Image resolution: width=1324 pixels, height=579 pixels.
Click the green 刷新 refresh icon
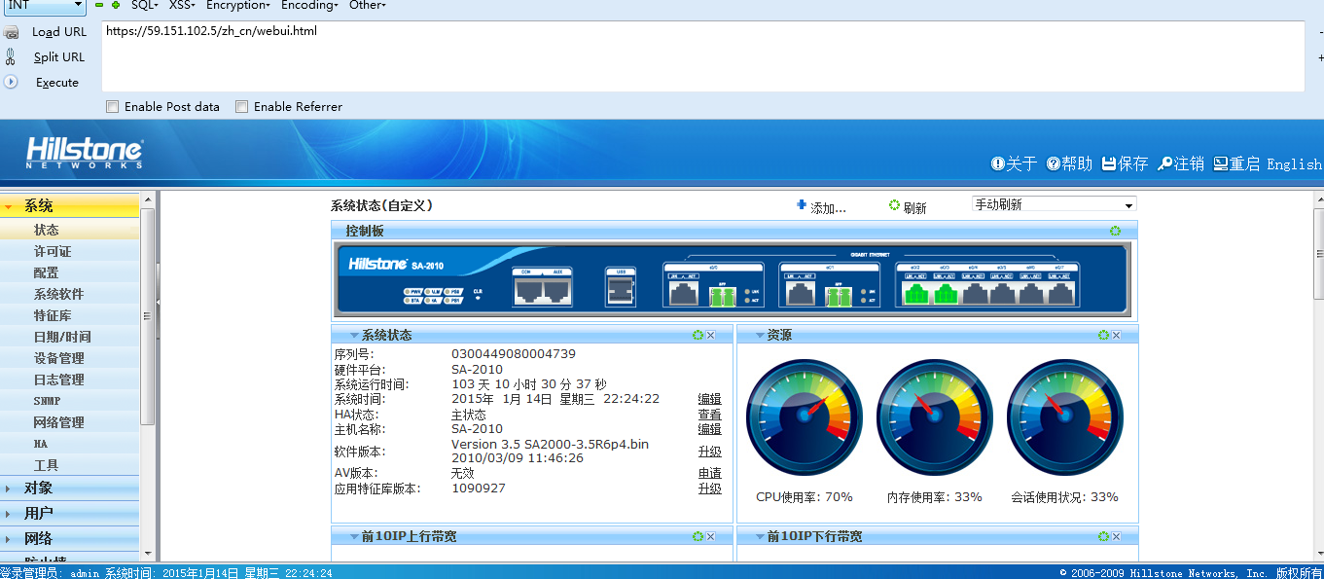point(894,205)
